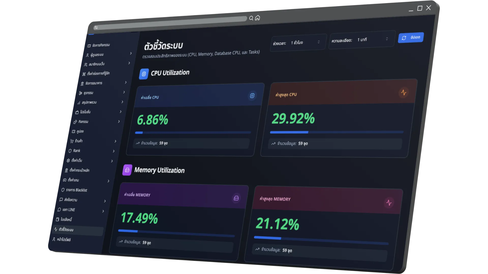Click the search magnifier icon in address bar
This screenshot has height=274, width=488.
tap(251, 18)
